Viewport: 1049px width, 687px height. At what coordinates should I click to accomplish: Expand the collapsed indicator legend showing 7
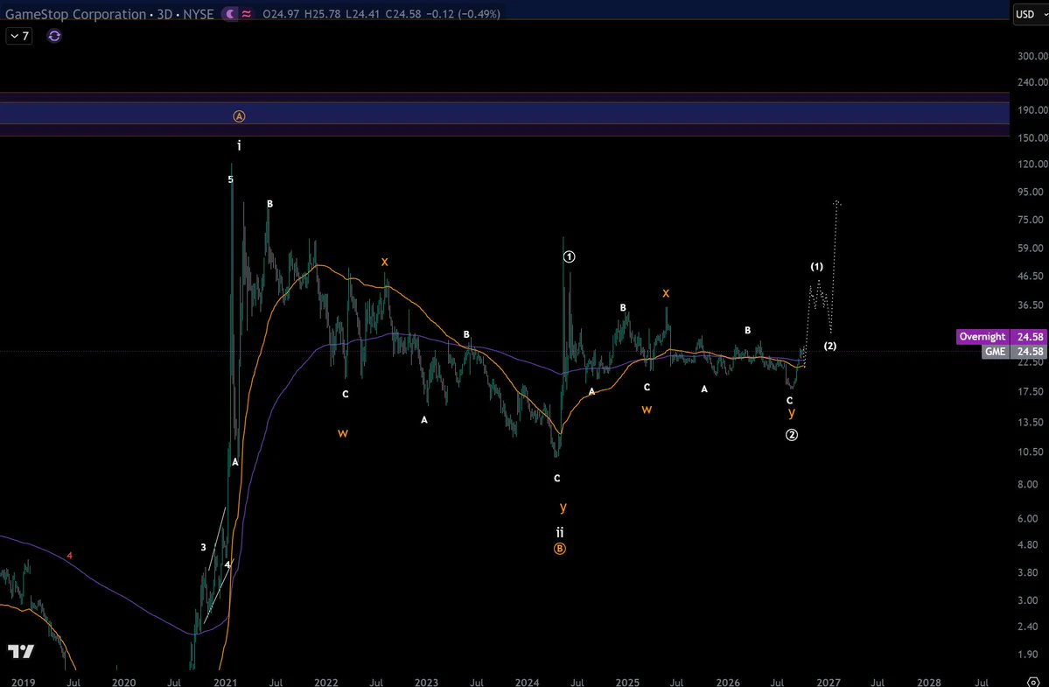click(18, 36)
